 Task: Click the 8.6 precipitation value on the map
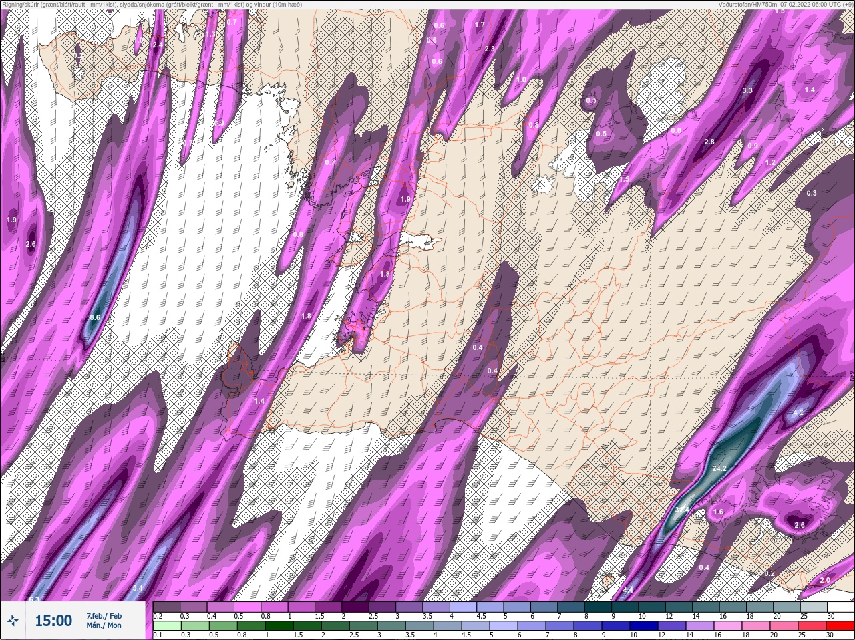pyautogui.click(x=95, y=317)
